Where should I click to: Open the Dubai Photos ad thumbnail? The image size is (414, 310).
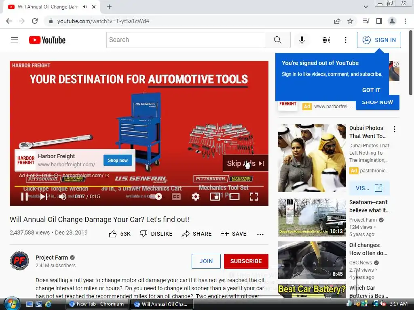312,158
